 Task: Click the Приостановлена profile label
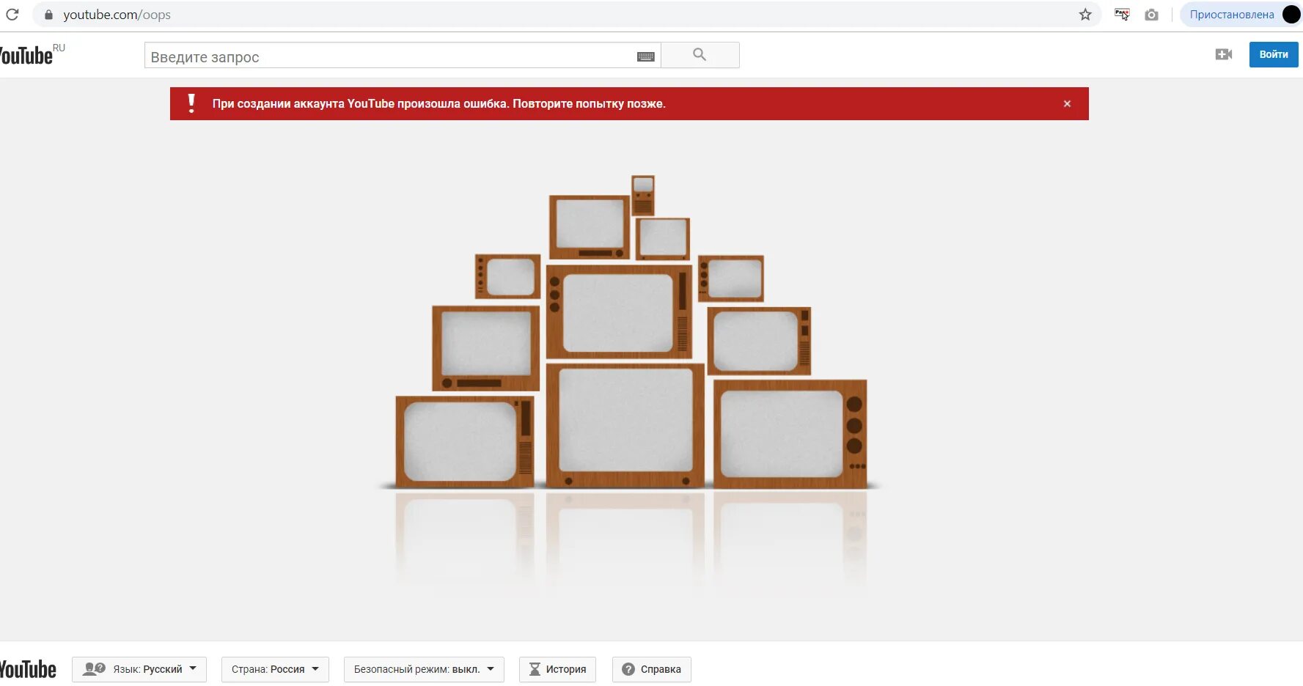click(1232, 15)
